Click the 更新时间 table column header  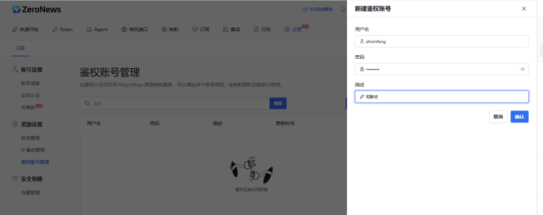pos(285,123)
